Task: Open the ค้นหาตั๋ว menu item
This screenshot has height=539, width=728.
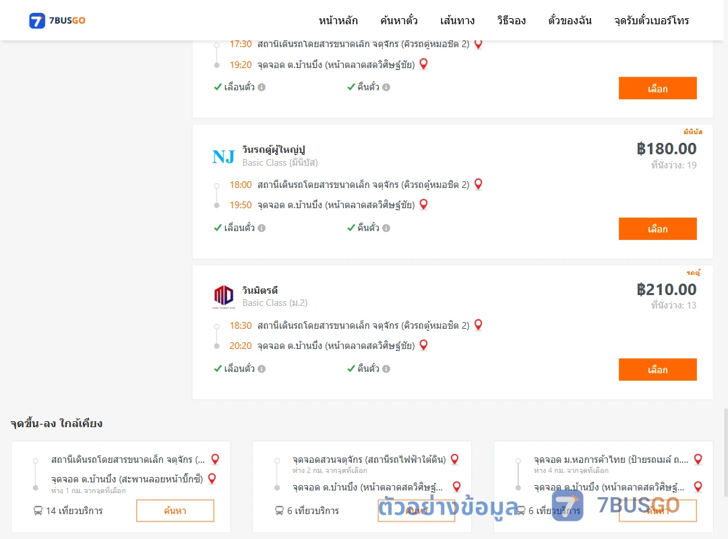Action: click(398, 20)
